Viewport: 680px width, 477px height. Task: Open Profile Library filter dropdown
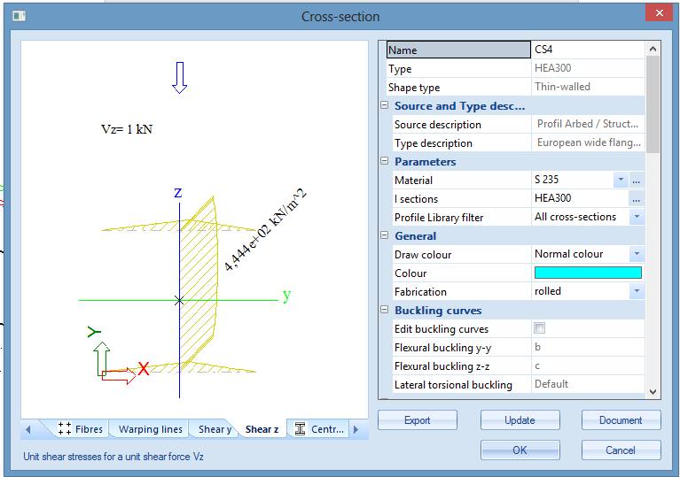637,217
